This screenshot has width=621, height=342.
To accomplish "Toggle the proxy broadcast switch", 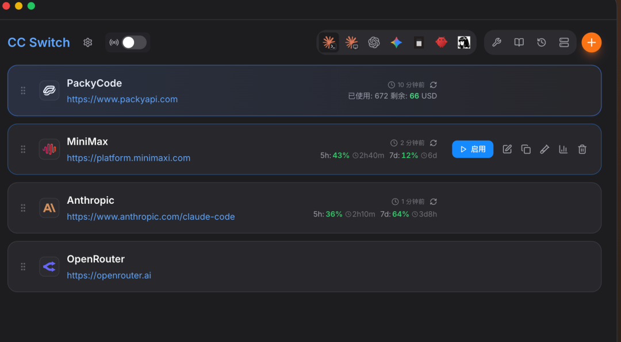I will coord(134,42).
